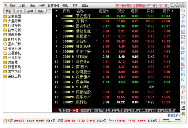188x128 pixels.
Task: Click the blue folder icon in right toolbar
Action: point(183,87)
